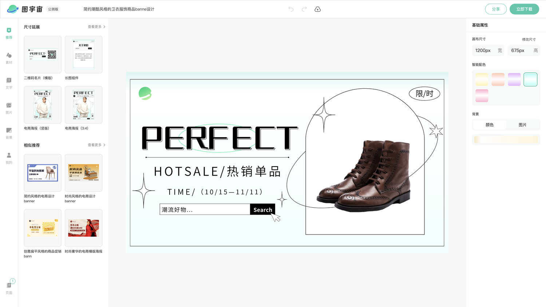
Task: Select the black Search button on canvas
Action: point(262,210)
